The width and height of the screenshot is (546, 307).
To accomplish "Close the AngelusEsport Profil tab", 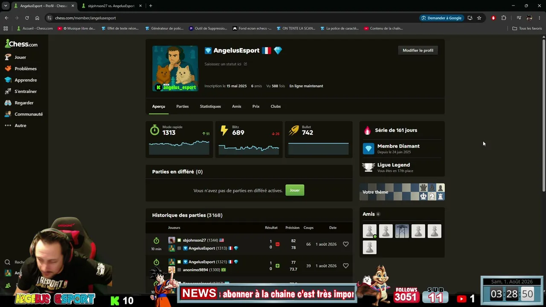I will pos(73,6).
